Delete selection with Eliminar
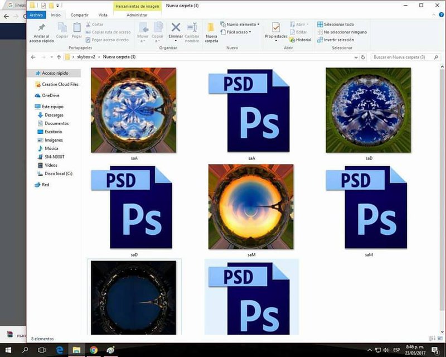 tap(176, 31)
